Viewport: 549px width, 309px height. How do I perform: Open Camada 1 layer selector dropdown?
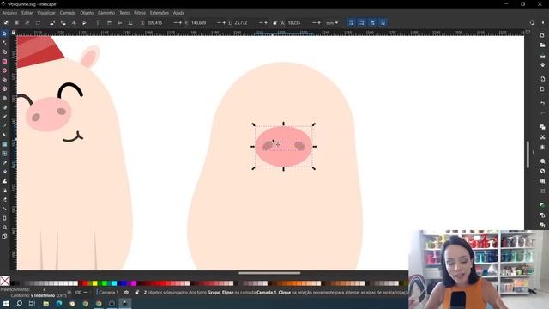[108, 292]
